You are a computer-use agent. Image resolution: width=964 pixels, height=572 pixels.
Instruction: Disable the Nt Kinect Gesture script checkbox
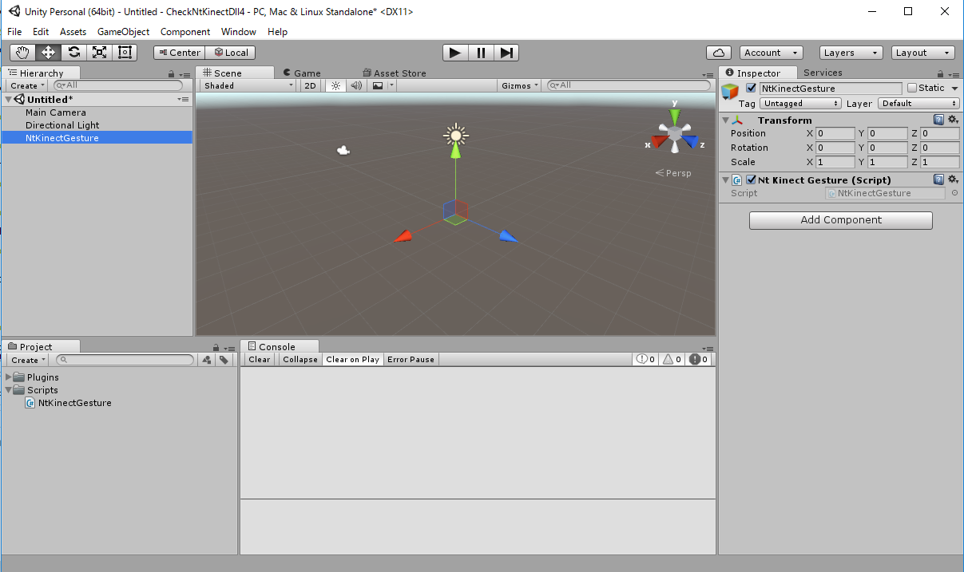tap(751, 180)
